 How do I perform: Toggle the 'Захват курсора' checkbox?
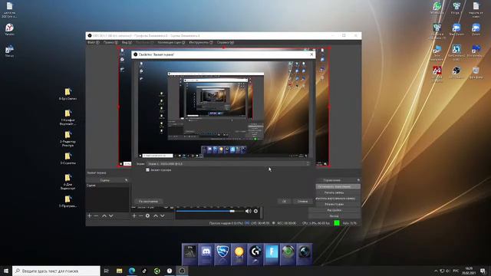(x=147, y=170)
